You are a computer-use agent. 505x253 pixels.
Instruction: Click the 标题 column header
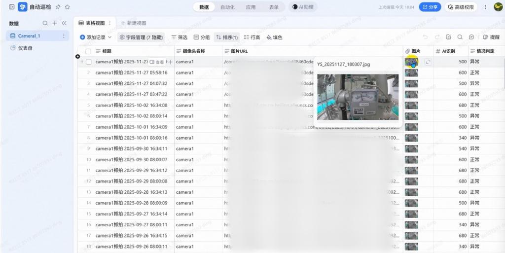[126, 51]
